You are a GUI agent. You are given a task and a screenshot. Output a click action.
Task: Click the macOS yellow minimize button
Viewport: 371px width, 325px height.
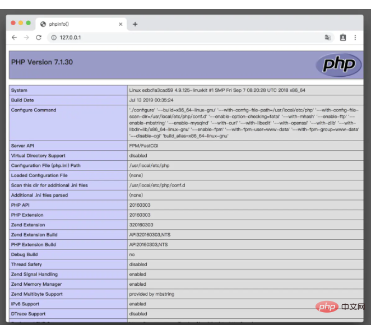21,23
